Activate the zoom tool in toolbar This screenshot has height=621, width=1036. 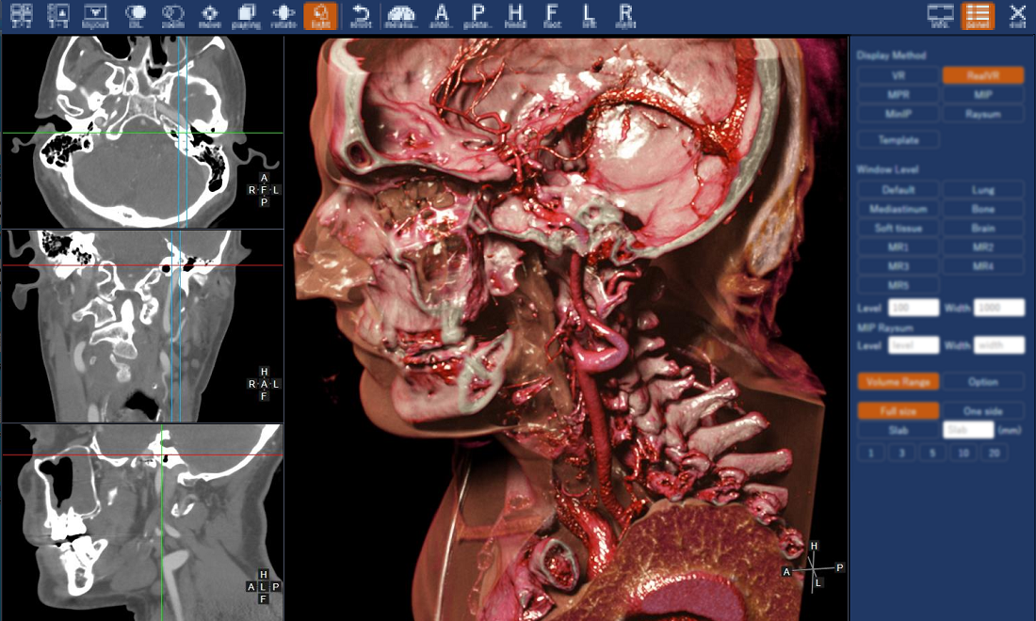coord(172,15)
